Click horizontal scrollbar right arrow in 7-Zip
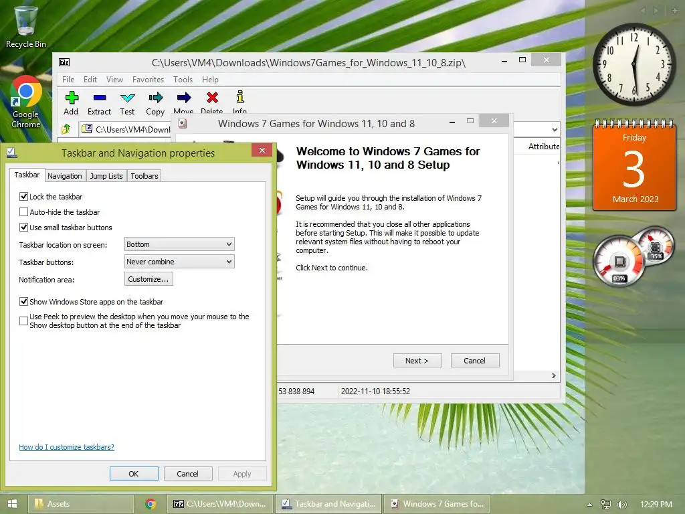The height and width of the screenshot is (514, 685). [x=554, y=376]
